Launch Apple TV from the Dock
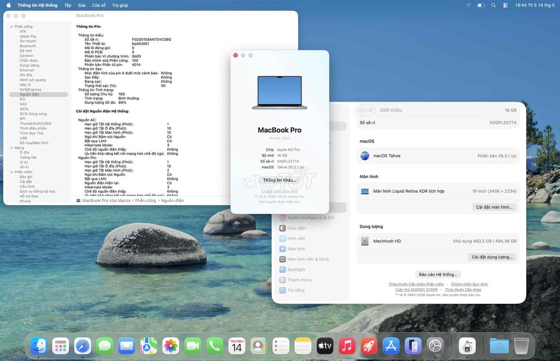This screenshot has height=361, width=560. (325, 346)
